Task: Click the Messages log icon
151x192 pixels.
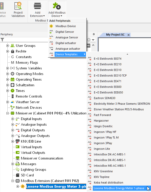Action: point(18,164)
